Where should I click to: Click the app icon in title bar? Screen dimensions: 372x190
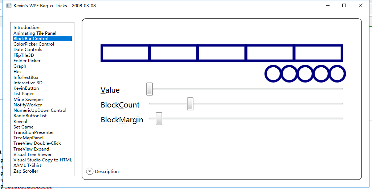(8, 6)
